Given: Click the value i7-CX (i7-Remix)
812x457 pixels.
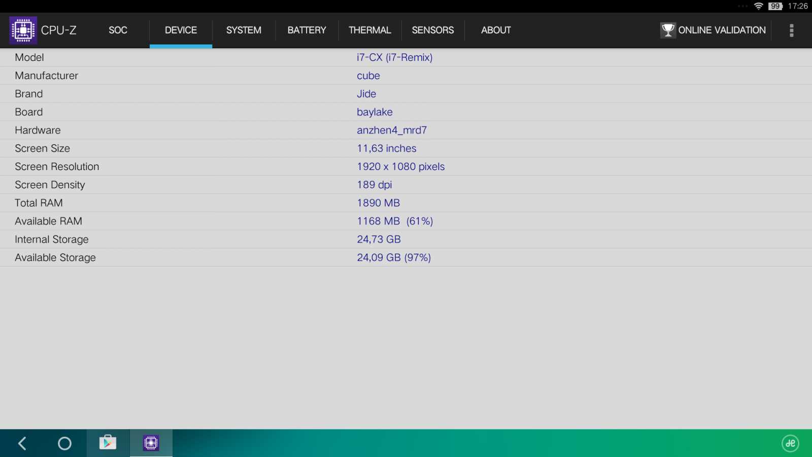Looking at the screenshot, I should 394,57.
